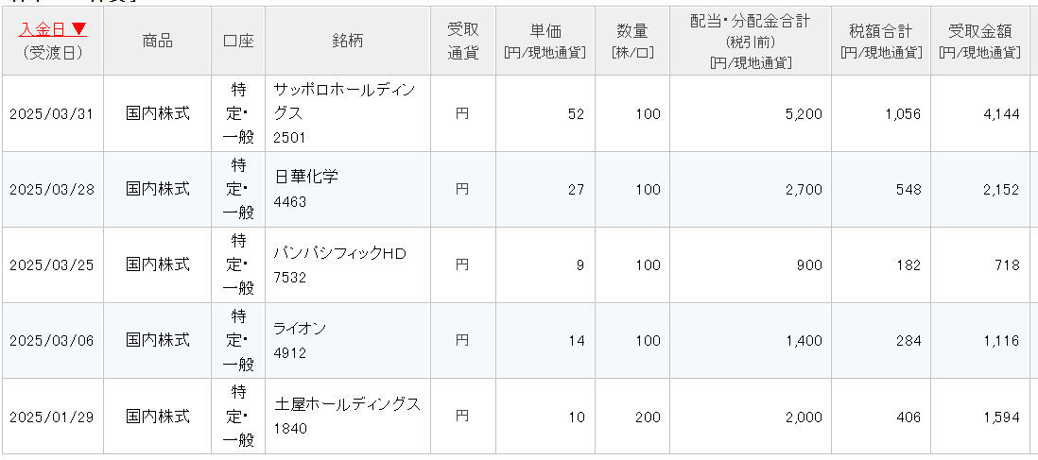Select the ライオン stock name cell
The width and height of the screenshot is (1038, 460).
(299, 328)
